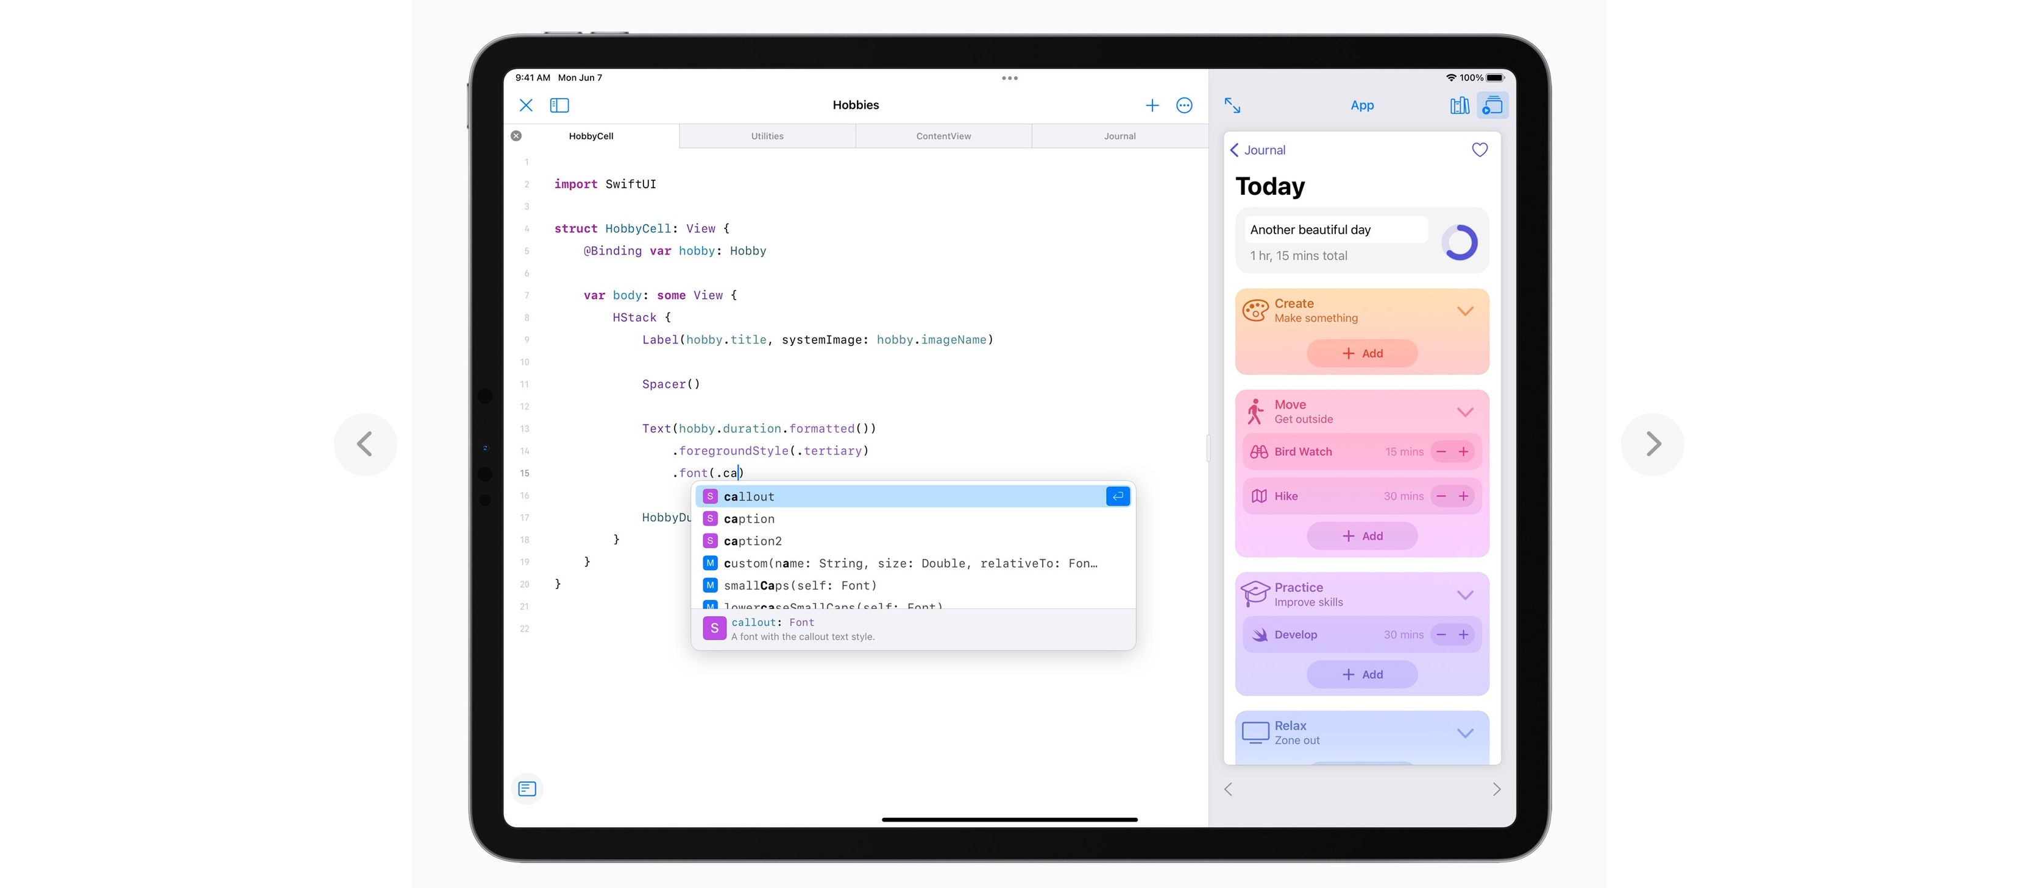Collapse the Practice card chevron
This screenshot has width=2030, height=888.
click(1466, 594)
